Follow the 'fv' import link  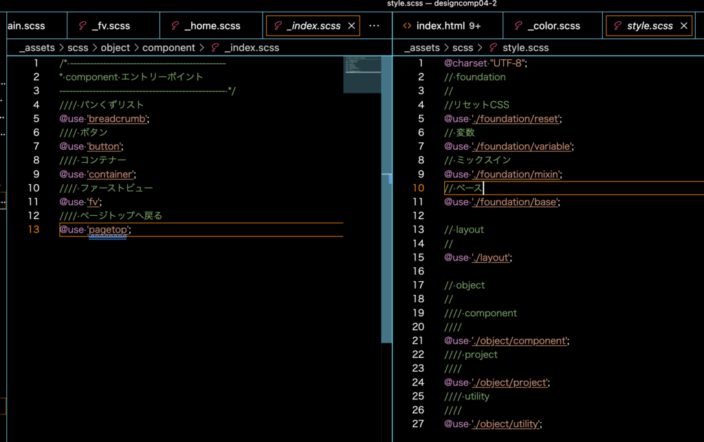click(x=93, y=202)
